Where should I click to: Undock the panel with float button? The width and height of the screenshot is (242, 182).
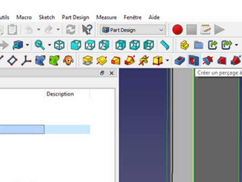(x=102, y=73)
